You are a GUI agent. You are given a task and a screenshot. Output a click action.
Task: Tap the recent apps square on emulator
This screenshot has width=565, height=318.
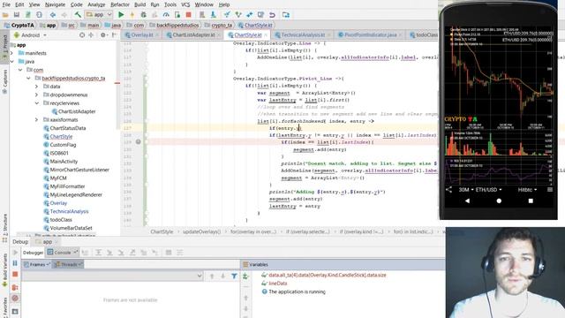point(531,201)
